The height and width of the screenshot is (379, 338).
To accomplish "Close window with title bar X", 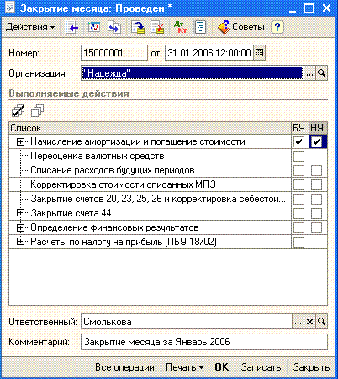I will (327, 8).
